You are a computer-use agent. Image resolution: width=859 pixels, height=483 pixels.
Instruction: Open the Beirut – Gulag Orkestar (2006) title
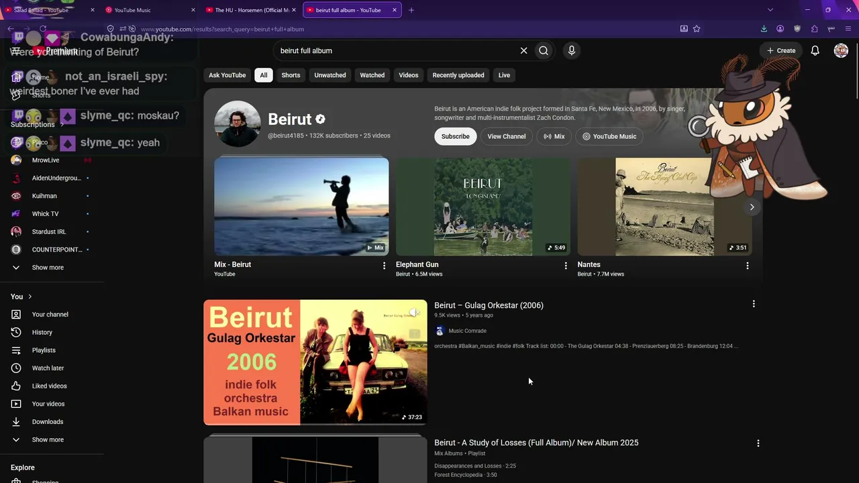coord(489,305)
